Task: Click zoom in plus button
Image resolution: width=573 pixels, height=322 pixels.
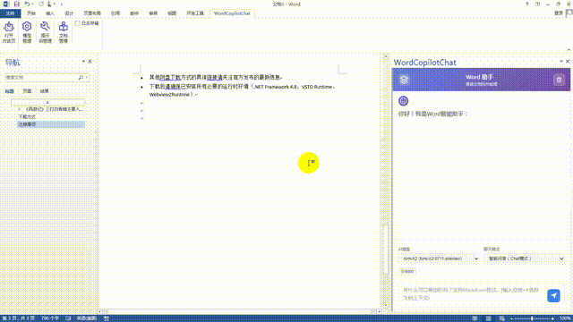Action: tap(552, 318)
